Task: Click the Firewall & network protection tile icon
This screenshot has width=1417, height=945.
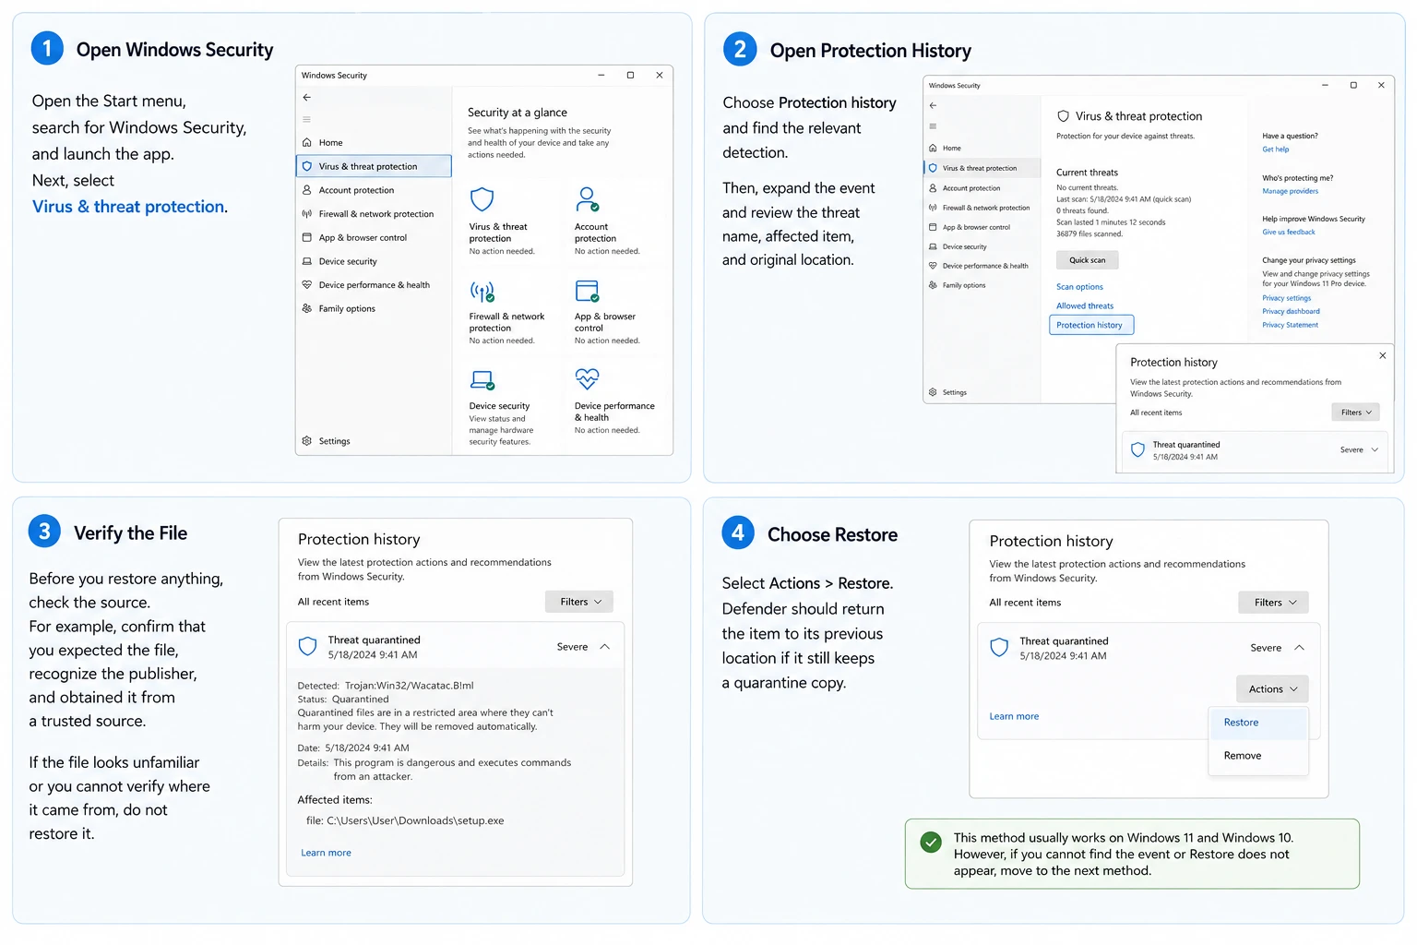Action: pyautogui.click(x=482, y=293)
